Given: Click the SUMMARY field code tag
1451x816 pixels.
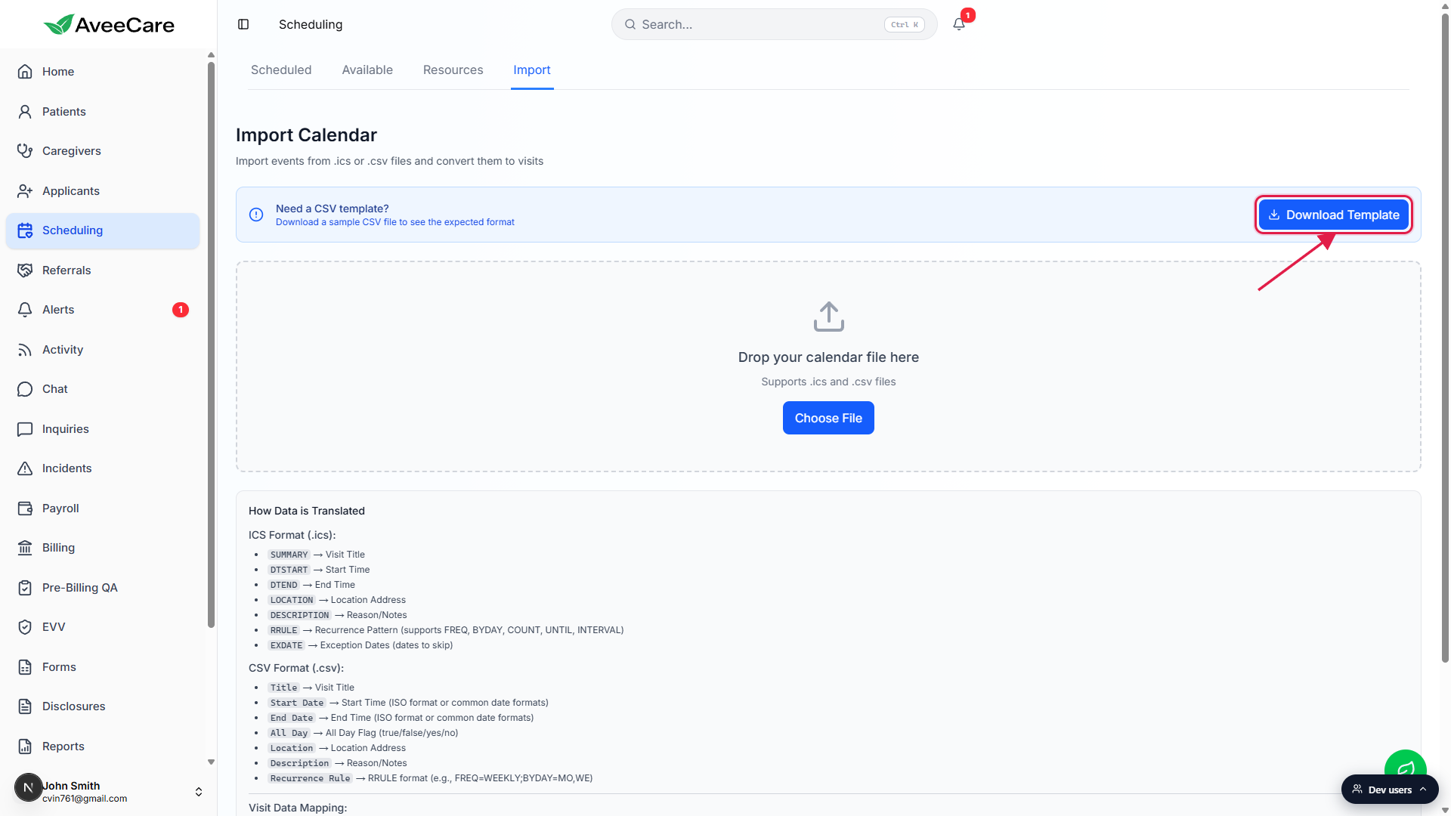Looking at the screenshot, I should [289, 555].
